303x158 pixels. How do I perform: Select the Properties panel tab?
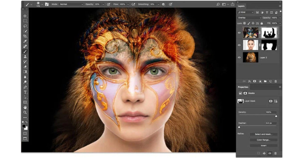(x=243, y=87)
